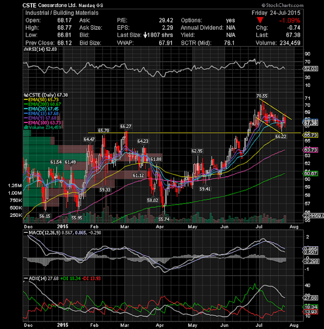Click the 55.74 April low annotation
Screen dimensions: 324x329
click(164, 220)
